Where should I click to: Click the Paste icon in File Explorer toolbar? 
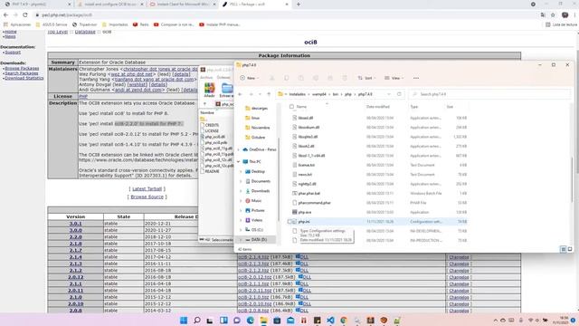click(x=301, y=78)
